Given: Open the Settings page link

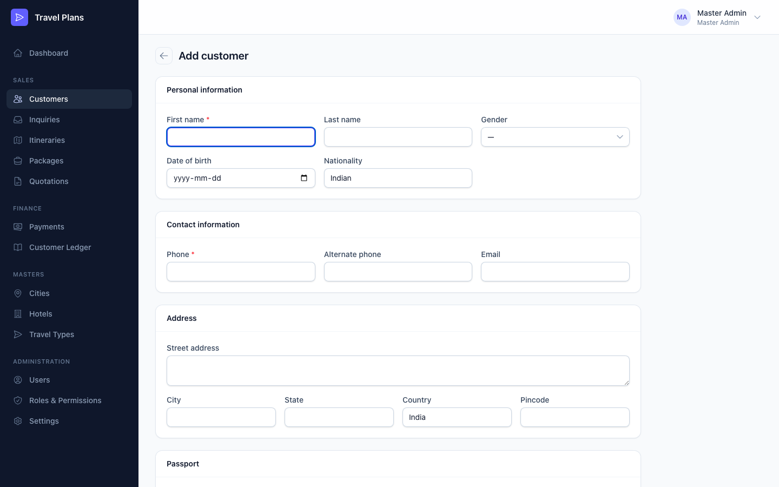Looking at the screenshot, I should point(69,421).
